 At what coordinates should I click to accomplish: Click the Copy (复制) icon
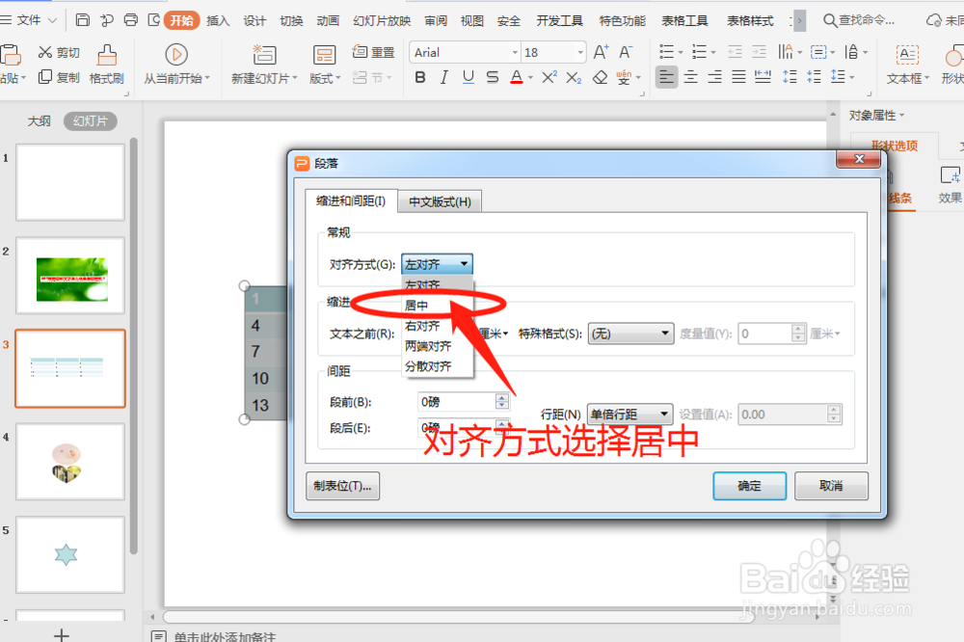pyautogui.click(x=46, y=77)
